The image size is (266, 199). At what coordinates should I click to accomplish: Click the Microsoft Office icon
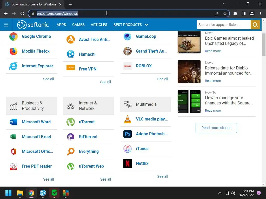[x=14, y=151]
